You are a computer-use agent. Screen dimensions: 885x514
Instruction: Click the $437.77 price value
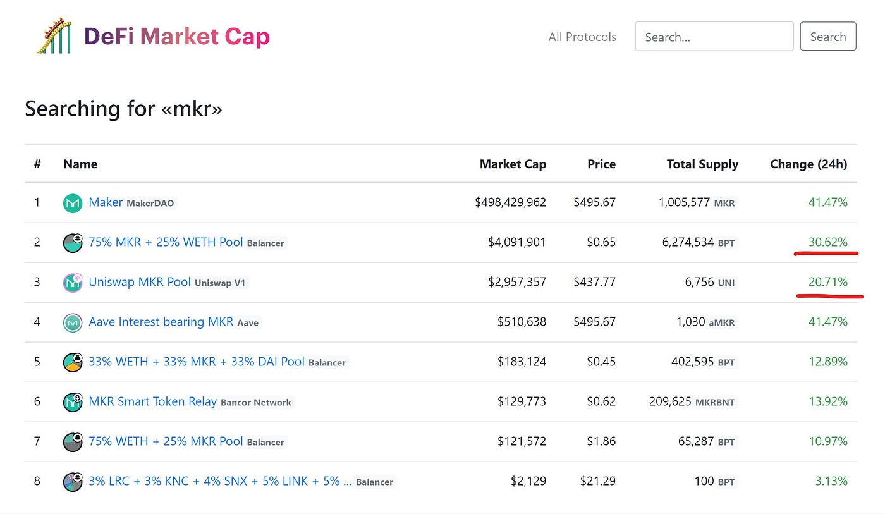pos(594,283)
